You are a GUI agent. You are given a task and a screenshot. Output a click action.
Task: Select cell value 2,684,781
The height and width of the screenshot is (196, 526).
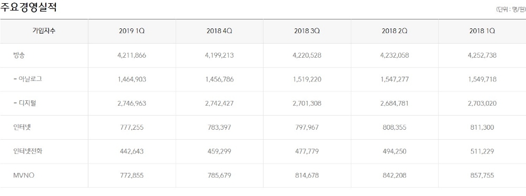pos(394,103)
